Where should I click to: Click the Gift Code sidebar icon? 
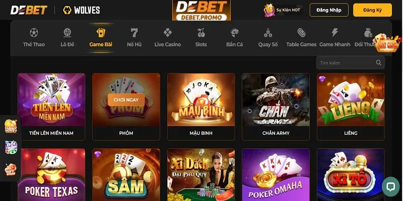point(11,170)
